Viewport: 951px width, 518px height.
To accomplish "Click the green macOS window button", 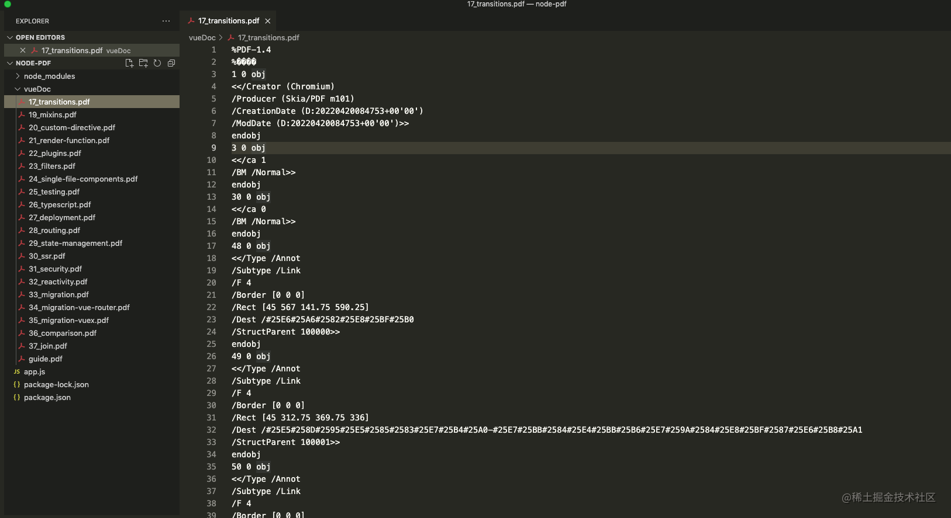I will pyautogui.click(x=8, y=4).
